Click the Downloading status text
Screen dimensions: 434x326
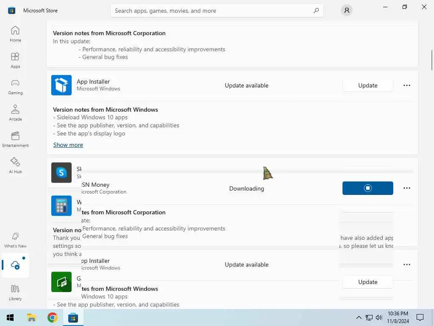[247, 188]
